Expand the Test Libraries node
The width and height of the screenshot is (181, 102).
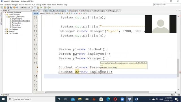5,33
